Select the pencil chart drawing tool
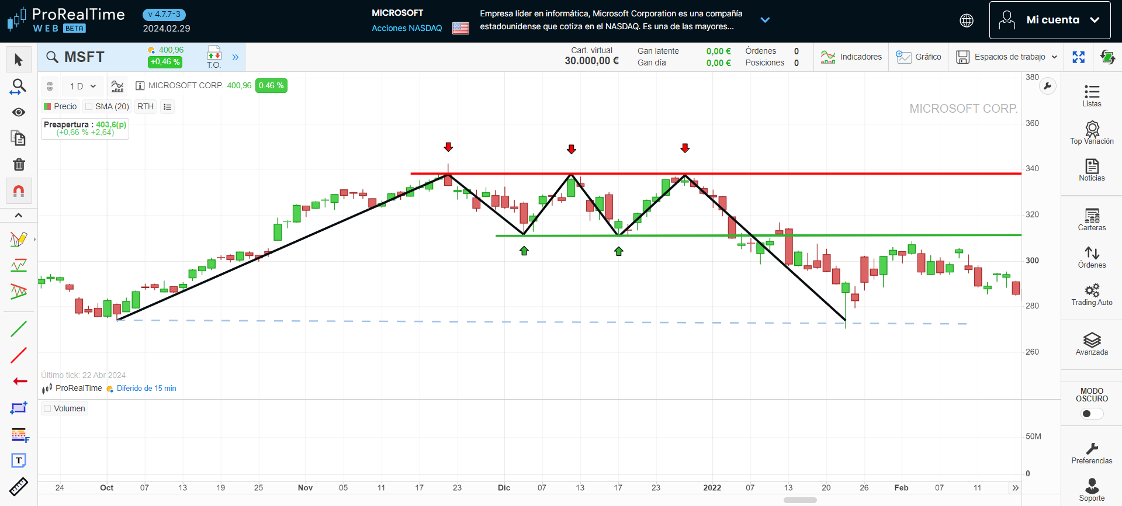The image size is (1122, 506). pos(19,239)
